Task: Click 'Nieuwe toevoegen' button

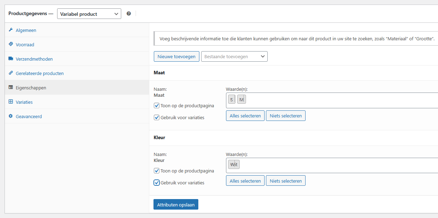Action: tap(176, 56)
